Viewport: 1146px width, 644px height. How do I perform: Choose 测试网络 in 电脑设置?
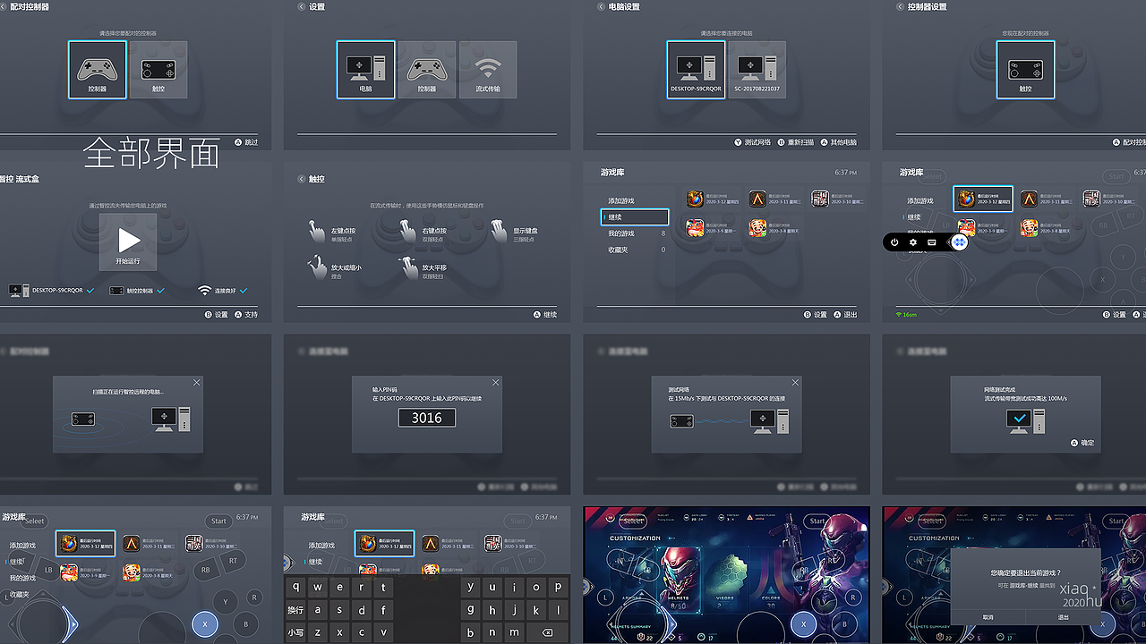point(753,142)
